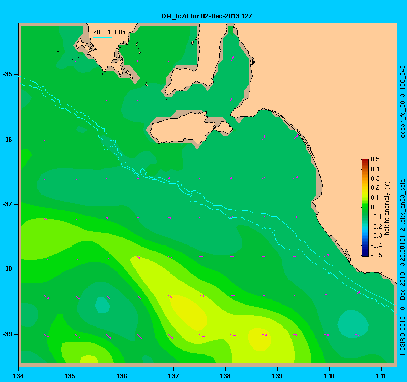The height and width of the screenshot is (382, 407).
Task: Click the longitude label '136'
Action: pyautogui.click(x=122, y=376)
